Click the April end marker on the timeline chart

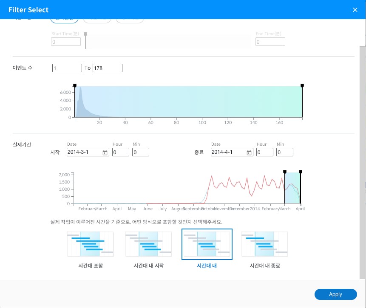tap(301, 172)
